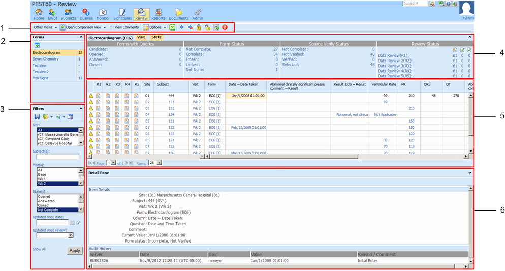Click the Apply filter button

[74, 251]
